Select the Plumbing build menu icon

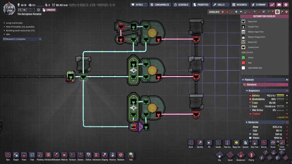click(40, 155)
